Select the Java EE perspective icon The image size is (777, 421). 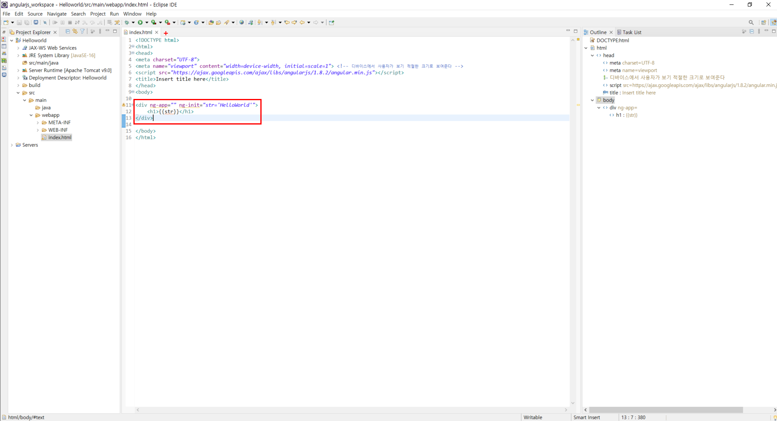(x=774, y=23)
